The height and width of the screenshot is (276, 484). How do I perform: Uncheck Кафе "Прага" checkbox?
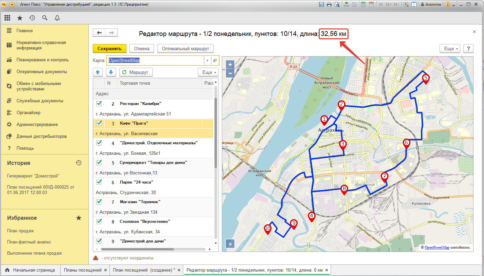[x=99, y=123]
